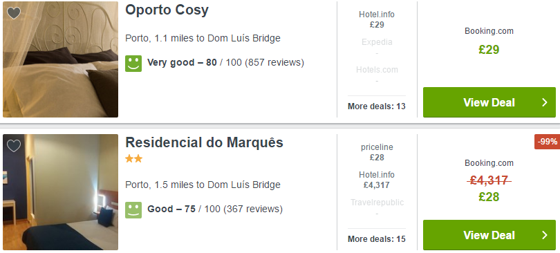Expand More deals: 15 list
The width and height of the screenshot is (560, 253).
point(376,239)
